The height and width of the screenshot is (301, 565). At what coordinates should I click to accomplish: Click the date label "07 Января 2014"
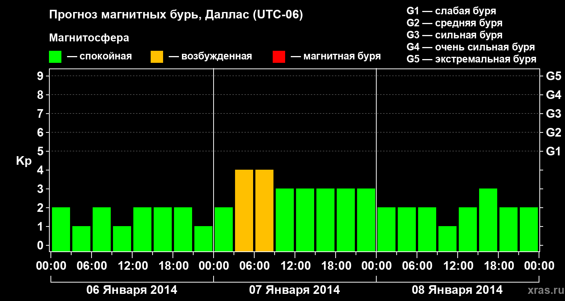tap(295, 290)
